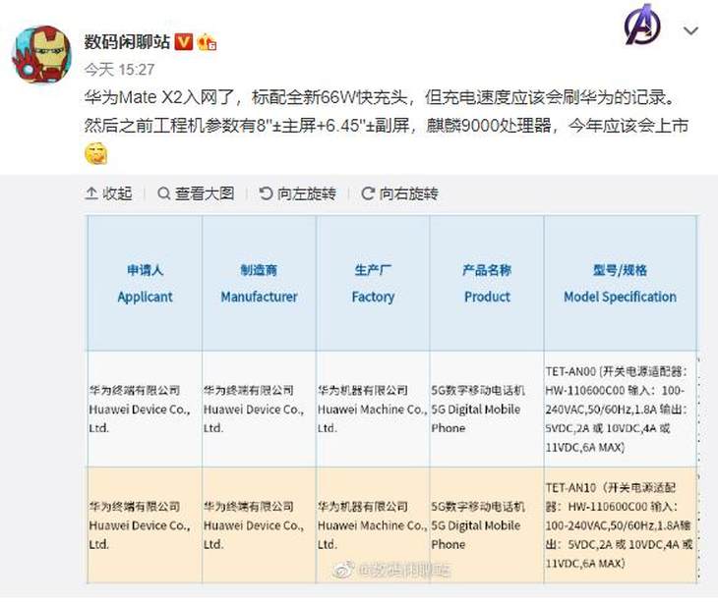Open the post timestamp 今天 15:27
Image resolution: width=718 pixels, height=604 pixels.
click(x=119, y=70)
